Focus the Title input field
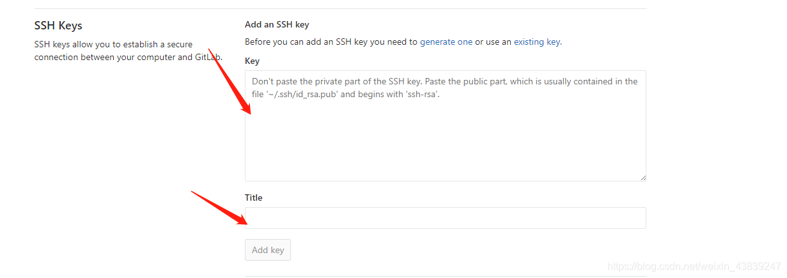Screen dimensions: 787x278 [x=445, y=218]
